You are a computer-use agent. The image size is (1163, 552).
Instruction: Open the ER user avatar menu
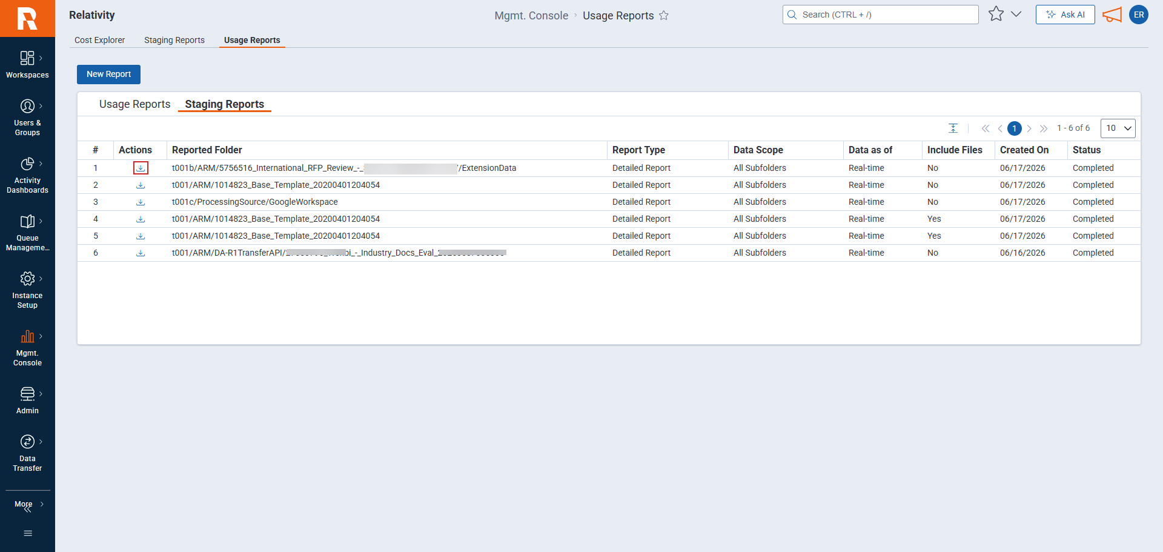(x=1139, y=15)
